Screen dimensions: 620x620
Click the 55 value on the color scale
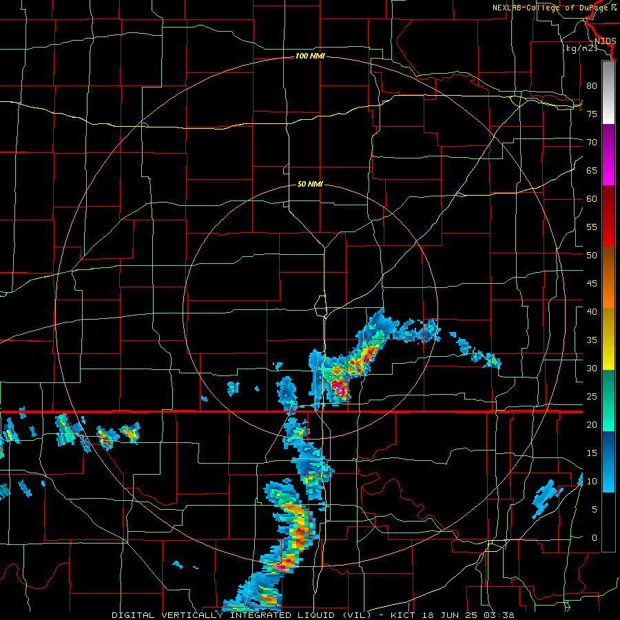tap(592, 227)
